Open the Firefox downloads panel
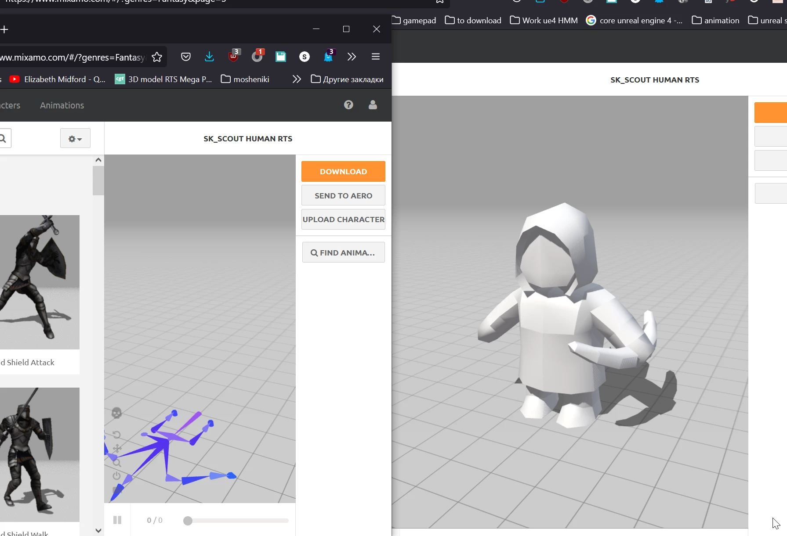 pyautogui.click(x=209, y=57)
